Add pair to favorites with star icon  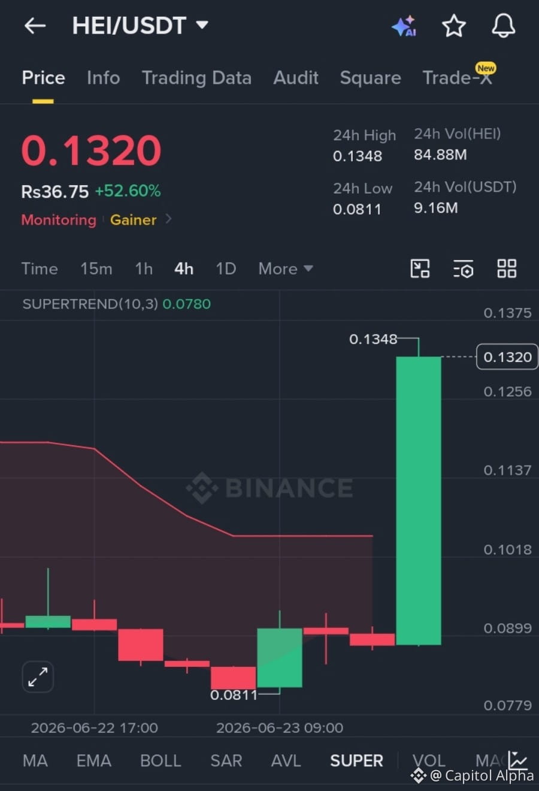[453, 26]
